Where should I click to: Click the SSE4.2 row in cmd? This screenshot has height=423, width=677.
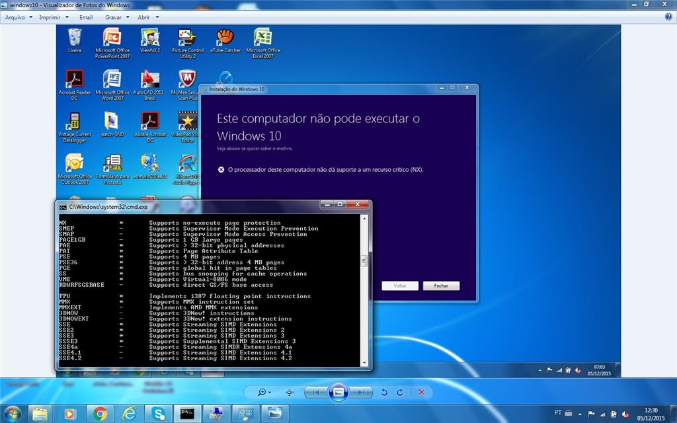[175, 358]
